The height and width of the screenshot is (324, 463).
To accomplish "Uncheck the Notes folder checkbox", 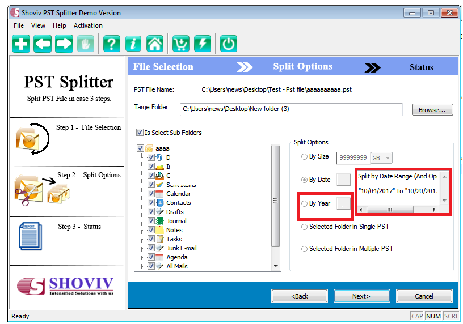I will pos(151,230).
